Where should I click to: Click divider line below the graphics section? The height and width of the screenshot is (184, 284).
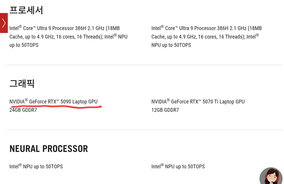[144, 130]
